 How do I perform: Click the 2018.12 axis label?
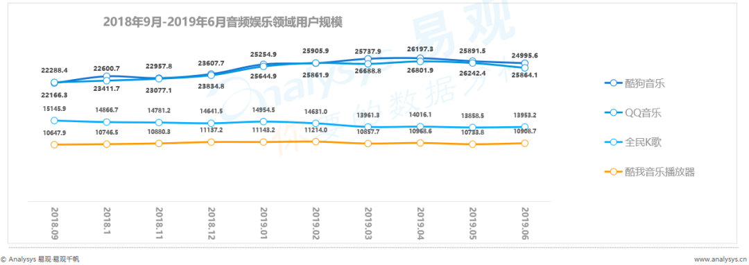coord(211,223)
